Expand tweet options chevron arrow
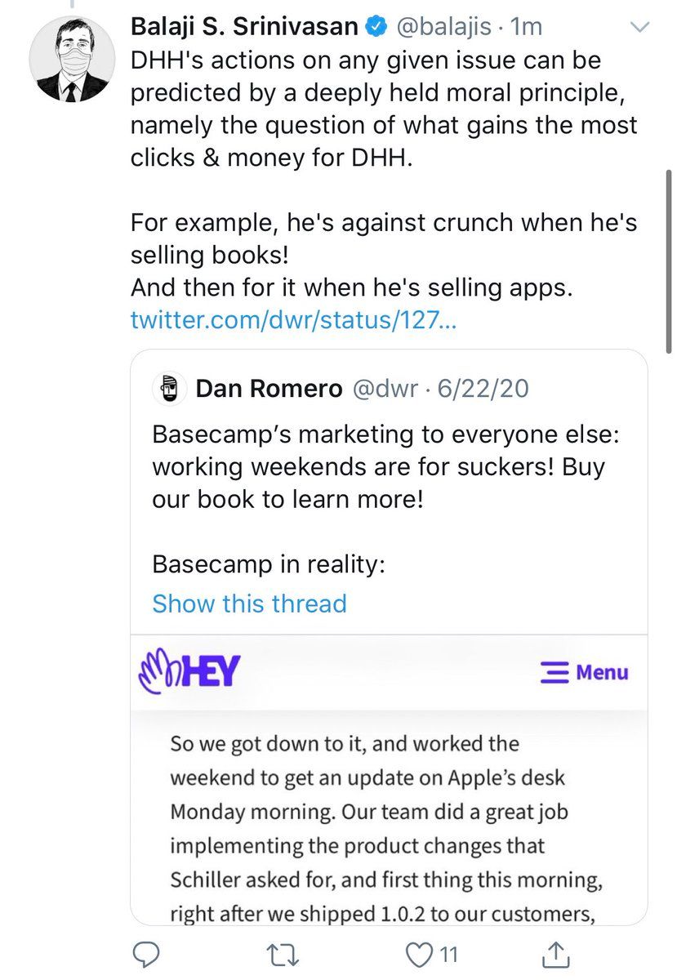This screenshot has width=677, height=980. click(641, 27)
